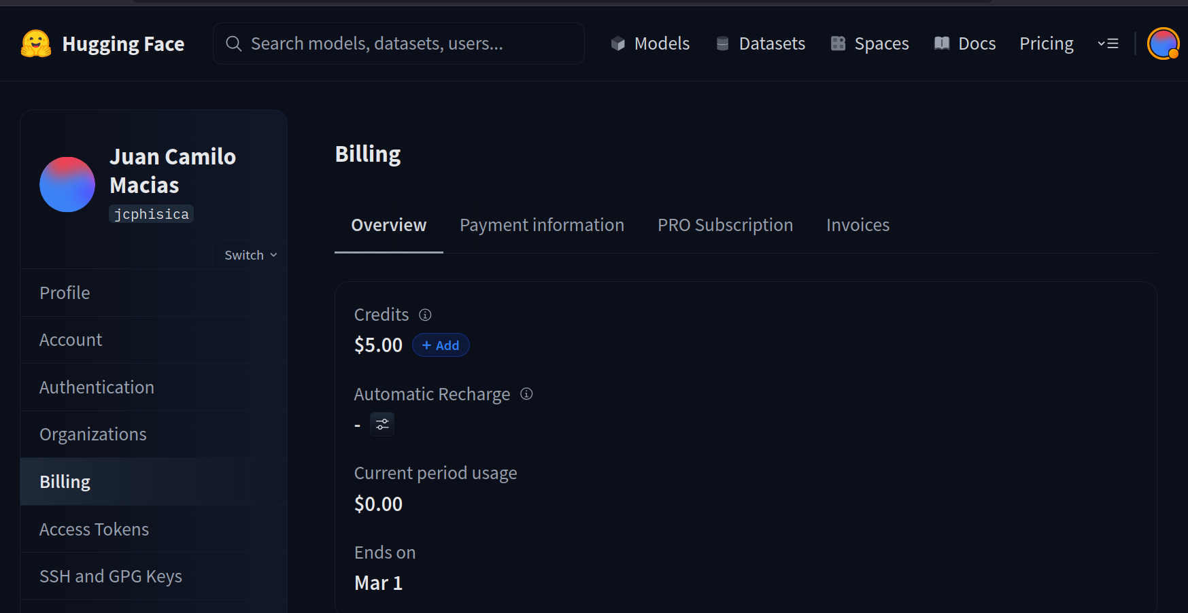The width and height of the screenshot is (1188, 613).
Task: Select Billing in the settings sidebar
Action: click(x=65, y=481)
